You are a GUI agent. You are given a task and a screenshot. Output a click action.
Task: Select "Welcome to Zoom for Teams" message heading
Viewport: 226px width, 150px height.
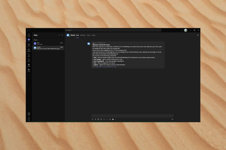(x=101, y=45)
